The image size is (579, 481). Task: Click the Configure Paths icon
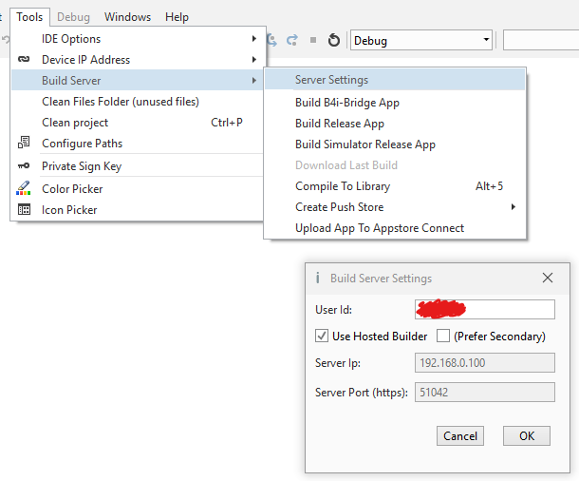[24, 144]
